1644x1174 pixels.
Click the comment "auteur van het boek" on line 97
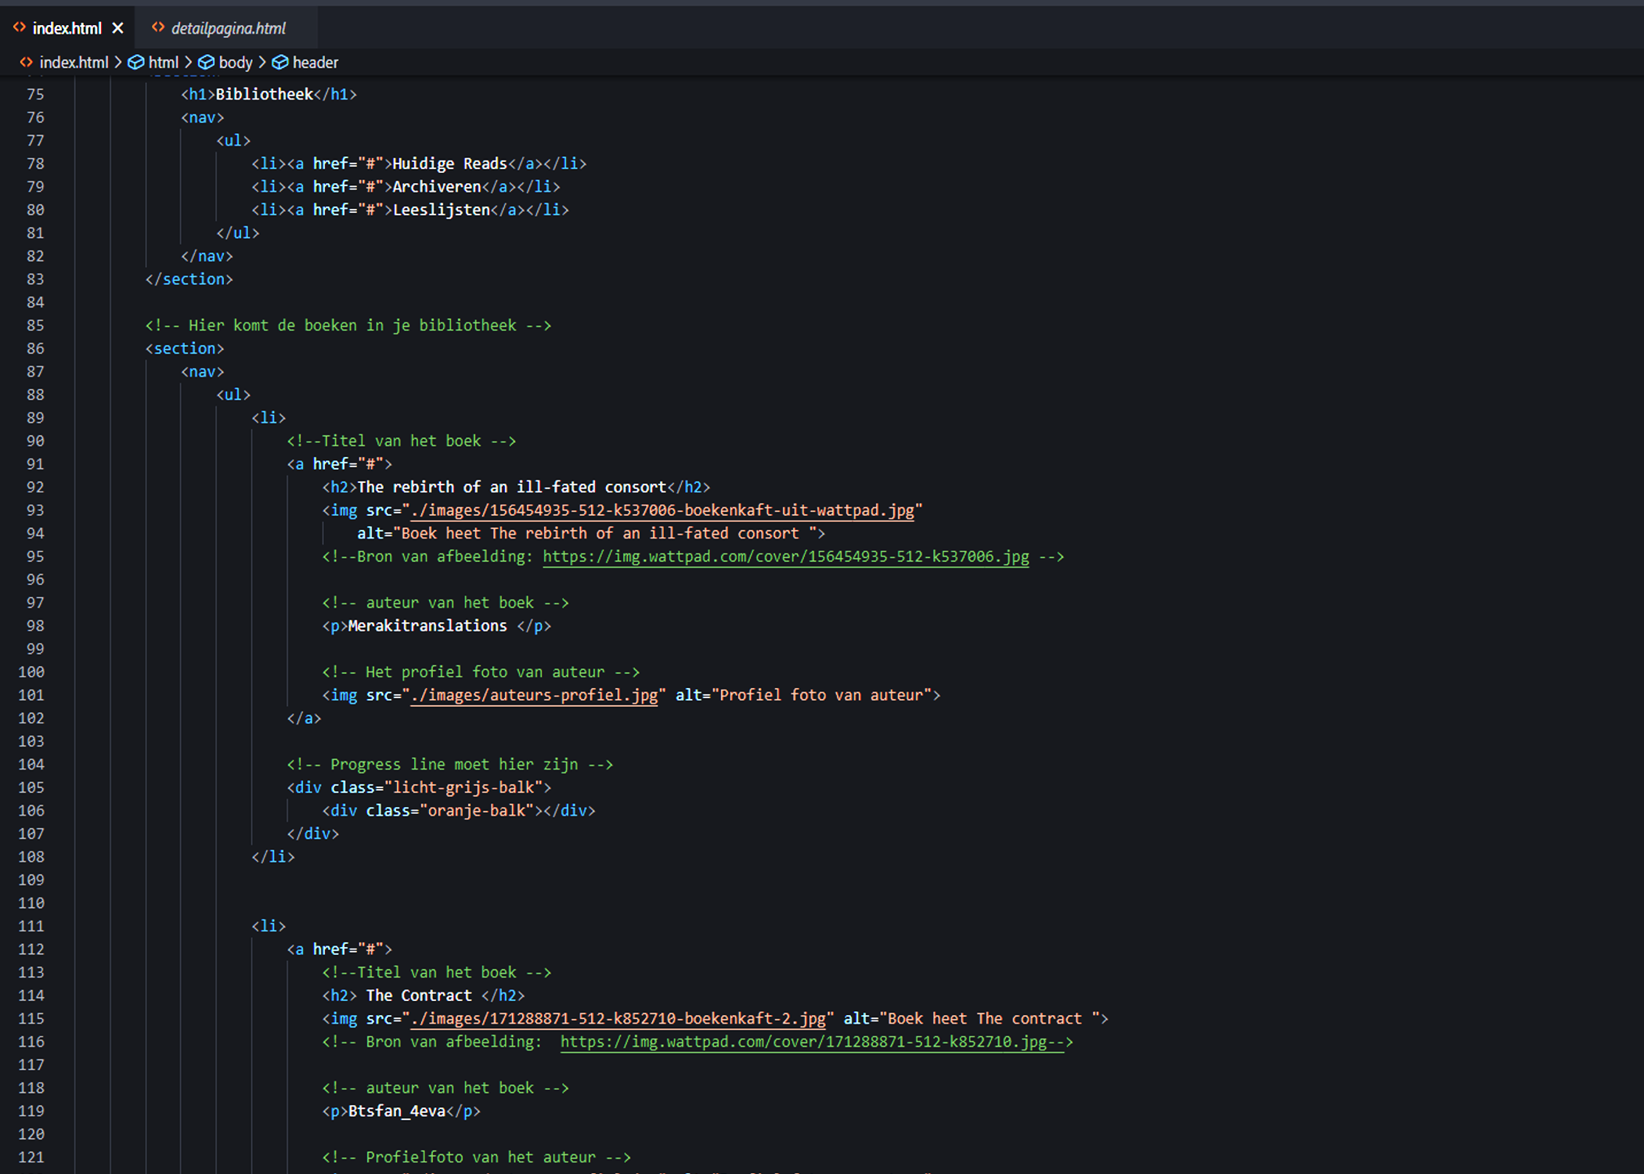click(450, 603)
